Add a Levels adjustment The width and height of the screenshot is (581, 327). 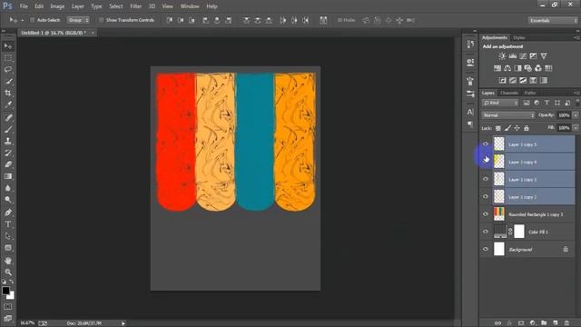(512, 56)
